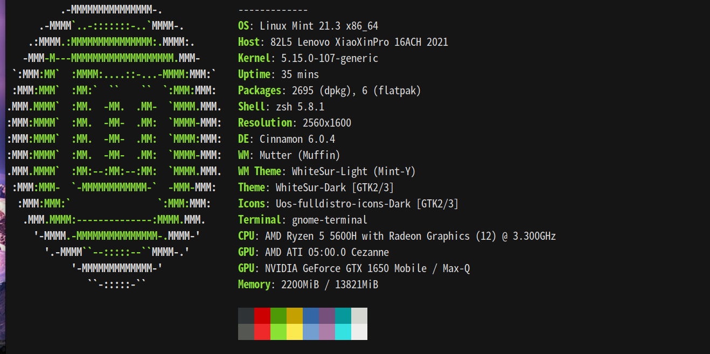Click the dark red block in the upper palette row
Screen dimensions: 710x354
tap(262, 316)
